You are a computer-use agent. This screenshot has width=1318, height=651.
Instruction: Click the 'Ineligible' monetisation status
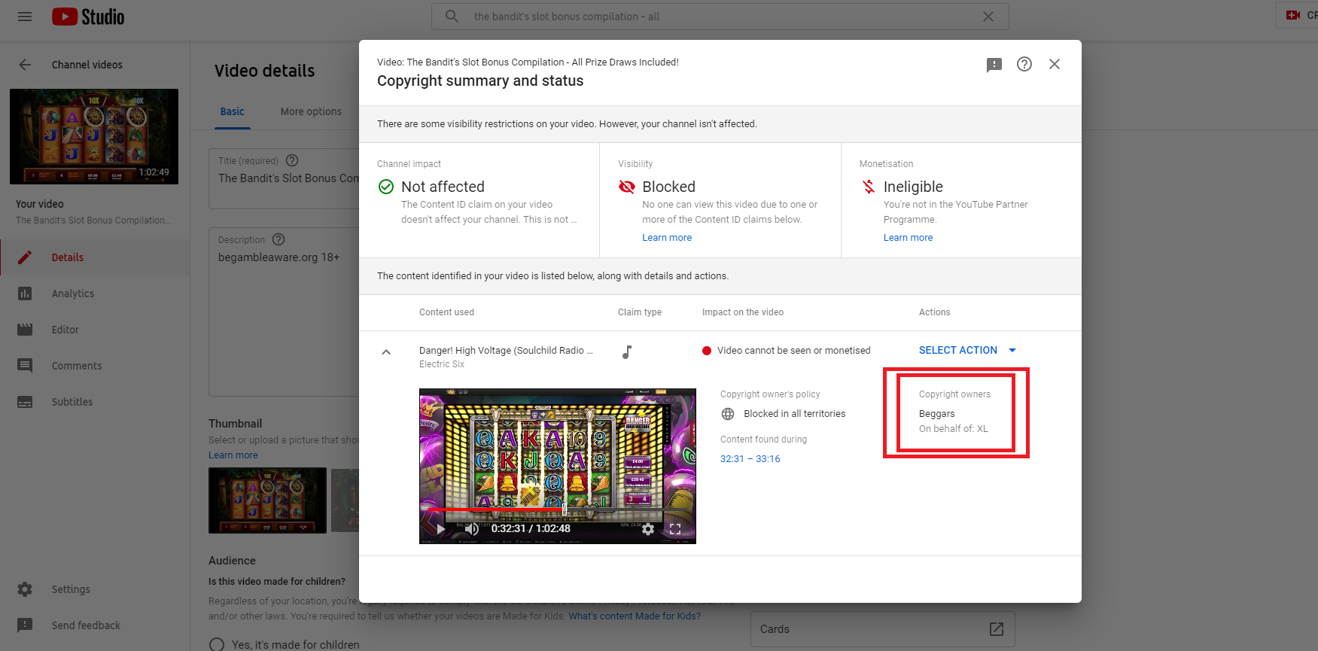tap(913, 187)
